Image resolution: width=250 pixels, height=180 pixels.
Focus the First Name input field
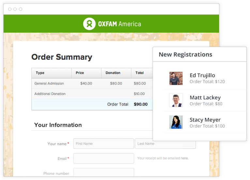point(104,143)
